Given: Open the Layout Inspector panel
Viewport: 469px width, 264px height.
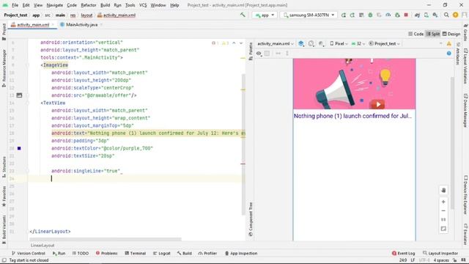Looking at the screenshot, I should (x=440, y=253).
